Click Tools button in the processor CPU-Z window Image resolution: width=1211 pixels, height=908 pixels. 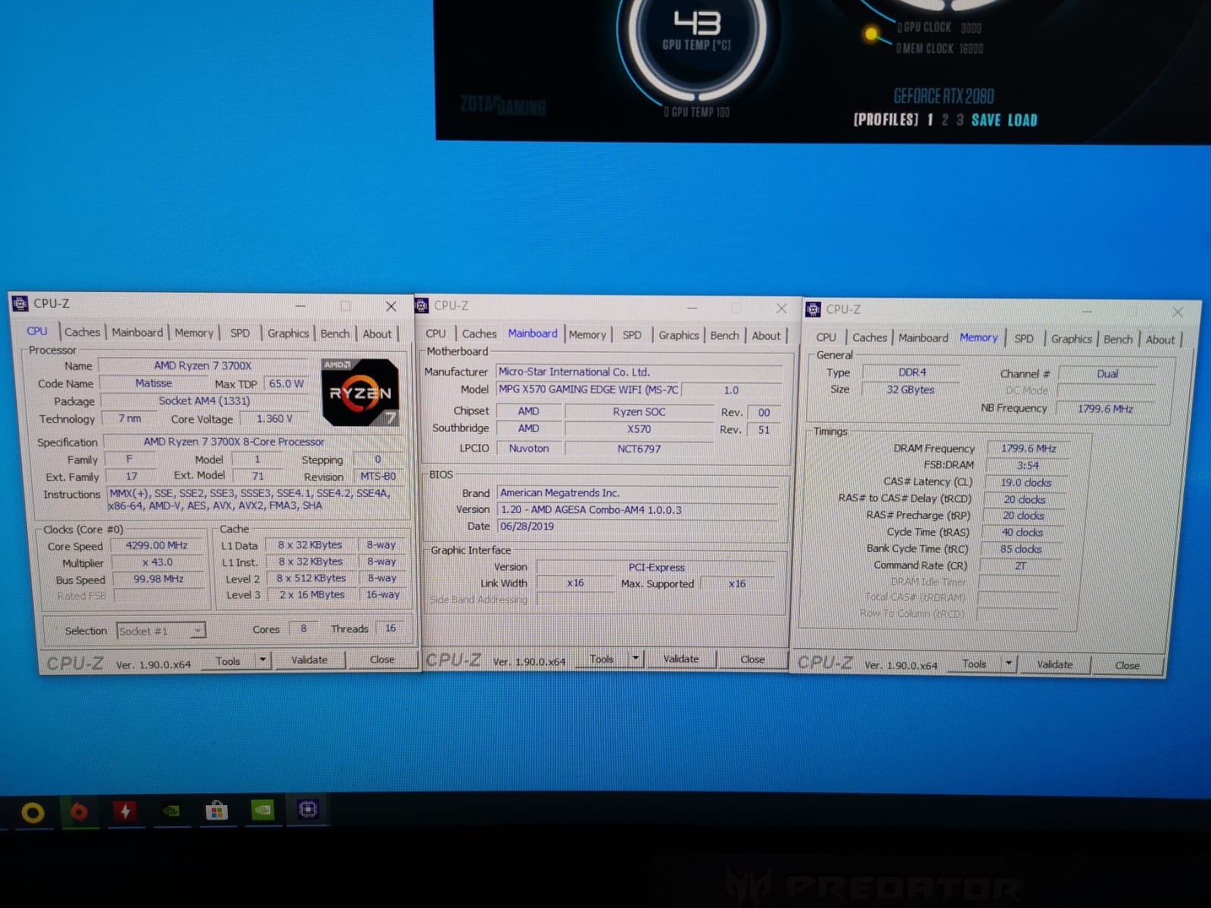click(228, 661)
